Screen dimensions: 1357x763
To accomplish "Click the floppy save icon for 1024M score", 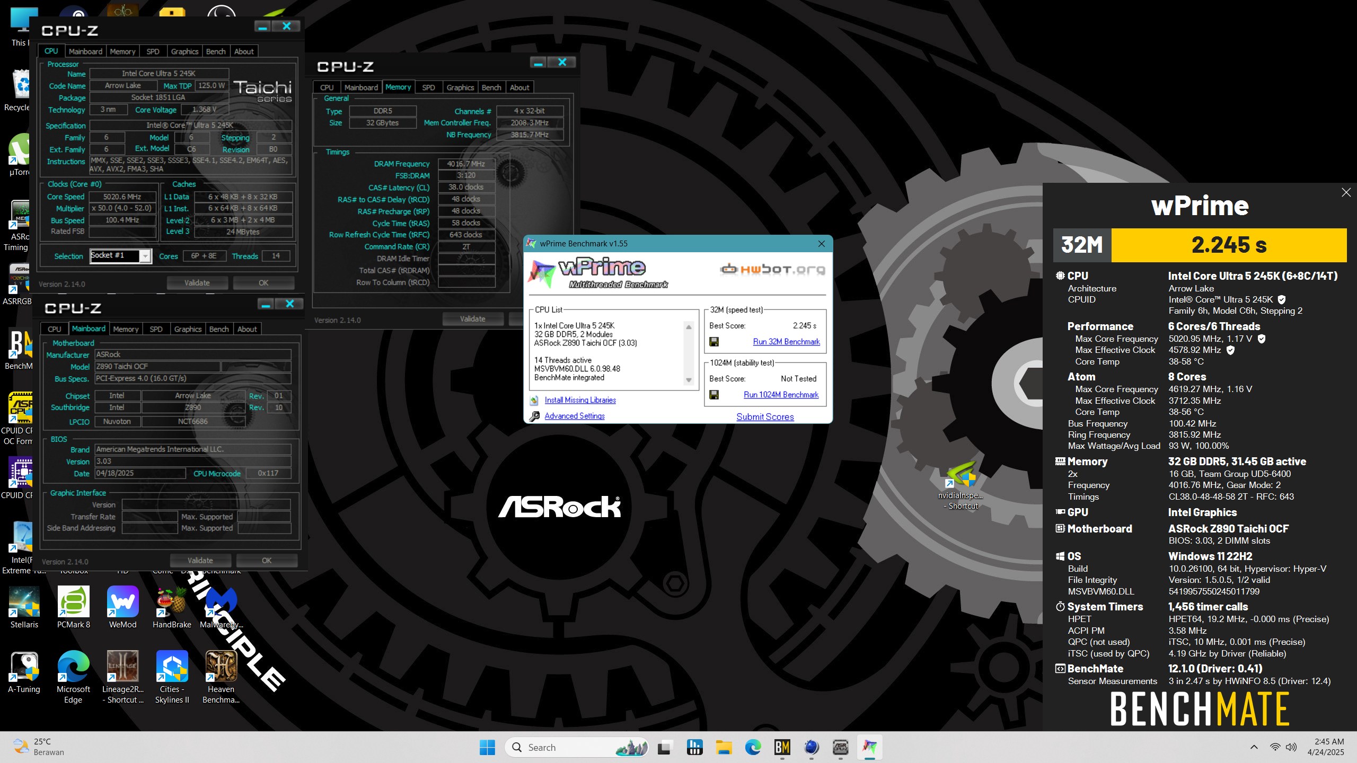I will [x=714, y=395].
